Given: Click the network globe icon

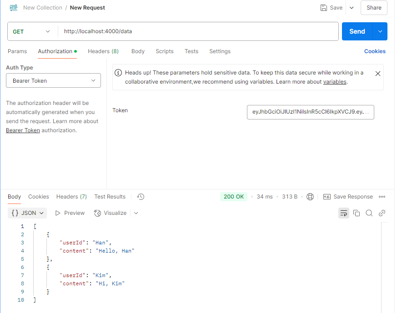Looking at the screenshot, I should click(x=310, y=197).
